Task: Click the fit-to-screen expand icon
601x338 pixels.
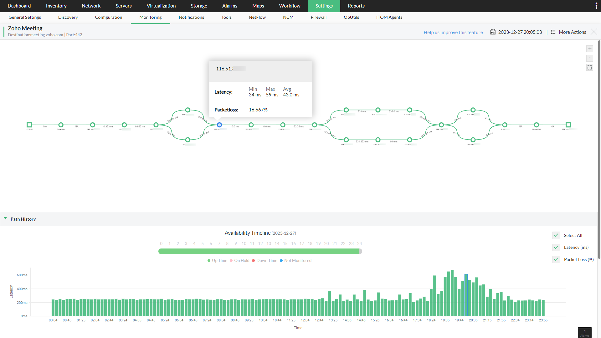Action: [590, 68]
